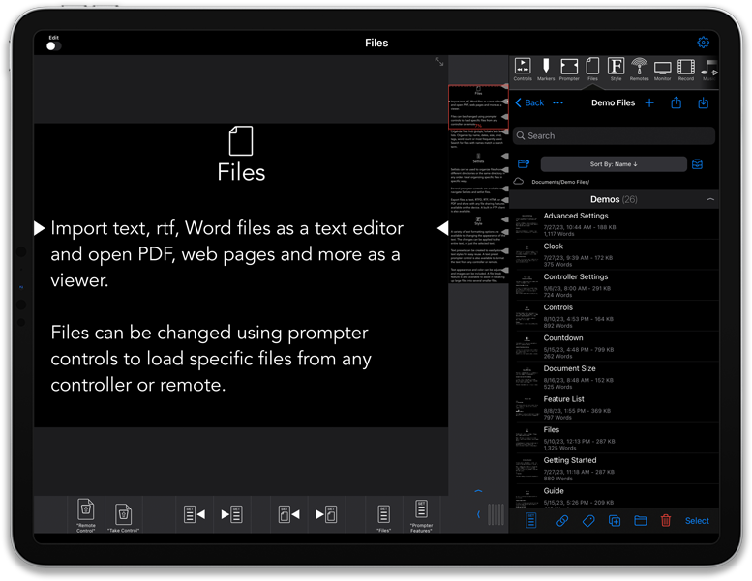Viewport: 752px width, 581px height.
Task: Go to previous setlist item
Action: (195, 514)
